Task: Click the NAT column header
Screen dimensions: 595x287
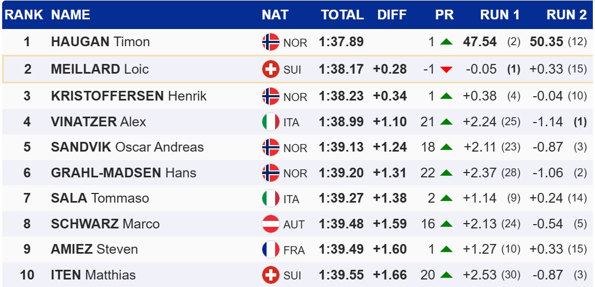Action: tap(275, 15)
